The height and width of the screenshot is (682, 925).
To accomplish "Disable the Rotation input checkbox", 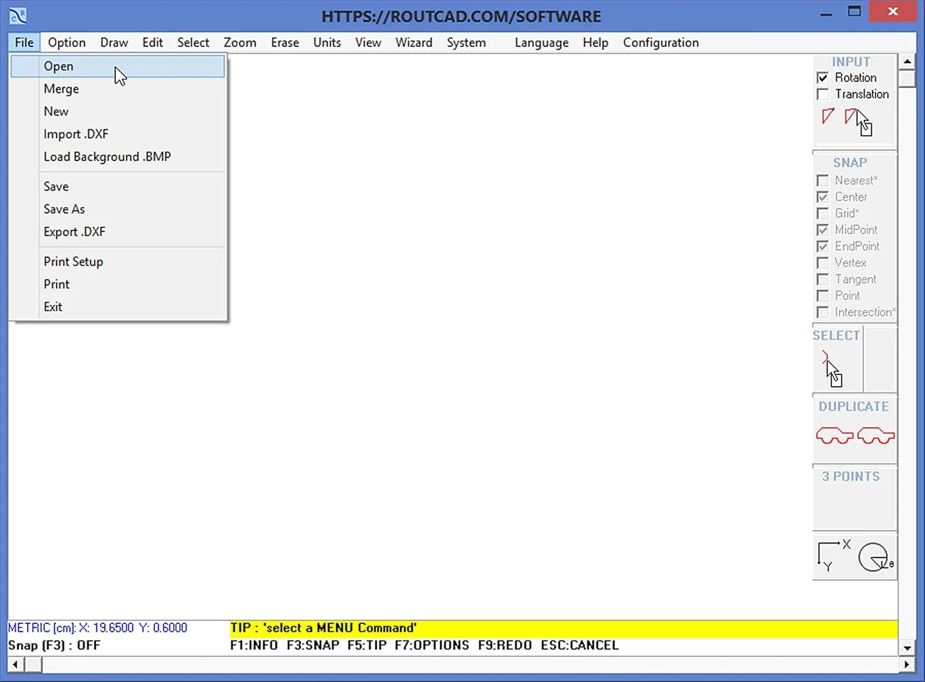I will [823, 77].
